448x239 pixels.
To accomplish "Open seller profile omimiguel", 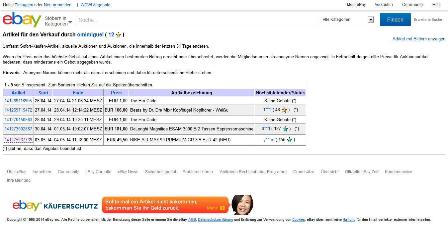I will point(90,34).
